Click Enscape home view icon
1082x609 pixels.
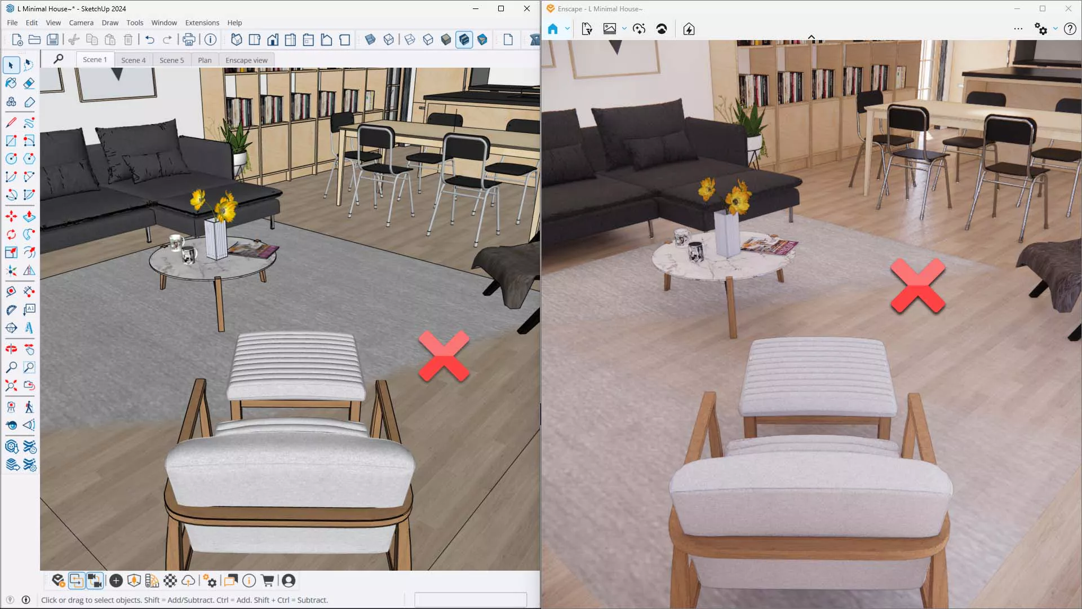coord(553,29)
